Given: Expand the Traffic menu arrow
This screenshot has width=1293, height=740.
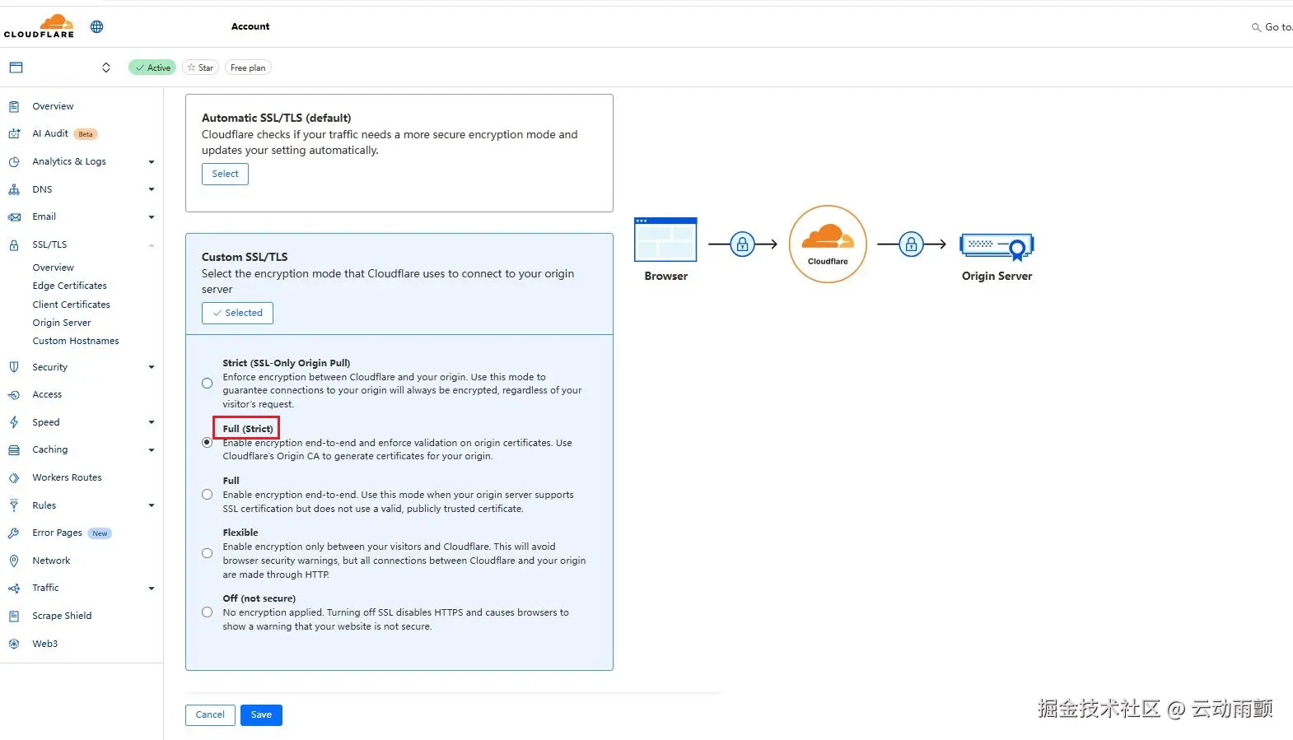Looking at the screenshot, I should click(152, 589).
